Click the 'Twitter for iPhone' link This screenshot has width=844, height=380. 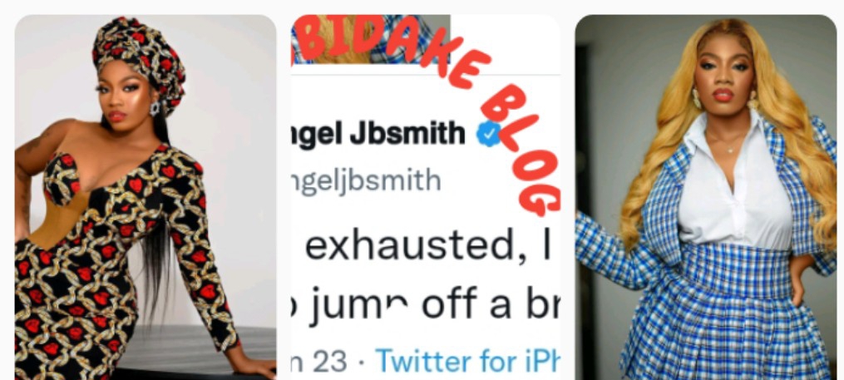click(x=467, y=361)
